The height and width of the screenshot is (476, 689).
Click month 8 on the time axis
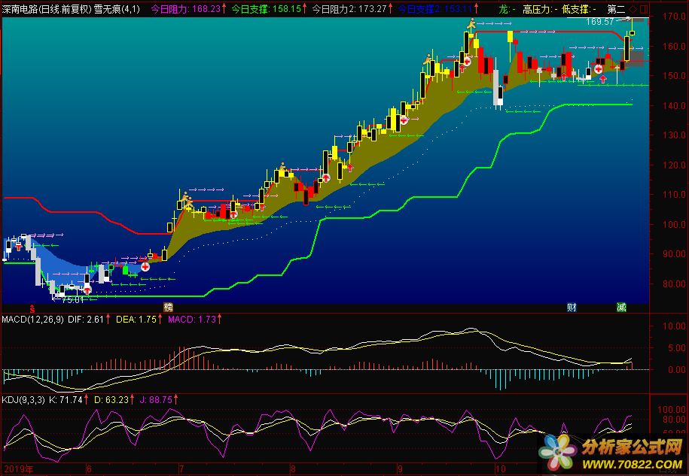coord(293,469)
